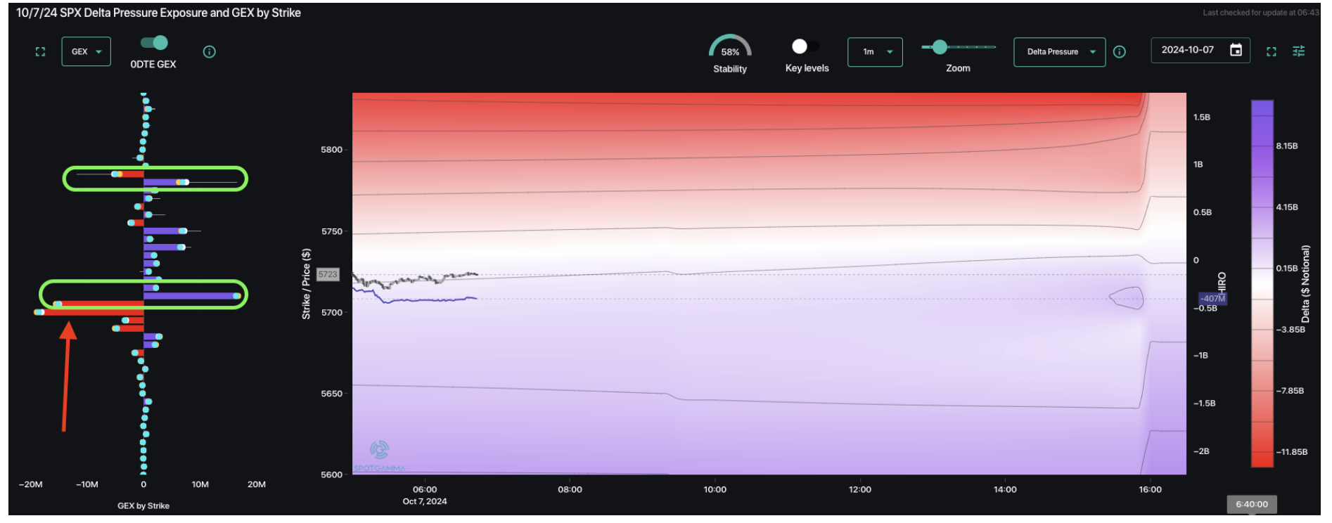Screen dimensions: 1332x523
Task: Click the Delta notional color scale bar
Action: (x=1262, y=283)
